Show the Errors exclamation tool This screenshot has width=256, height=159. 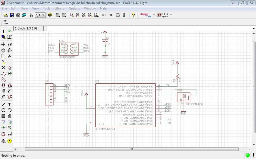(10, 141)
